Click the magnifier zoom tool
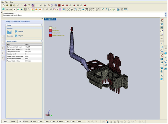The image size is (168, 124). click(48, 5)
